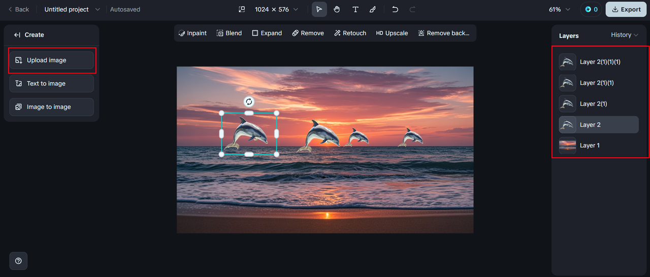Open the Blend tool
This screenshot has width=650, height=277.
229,33
